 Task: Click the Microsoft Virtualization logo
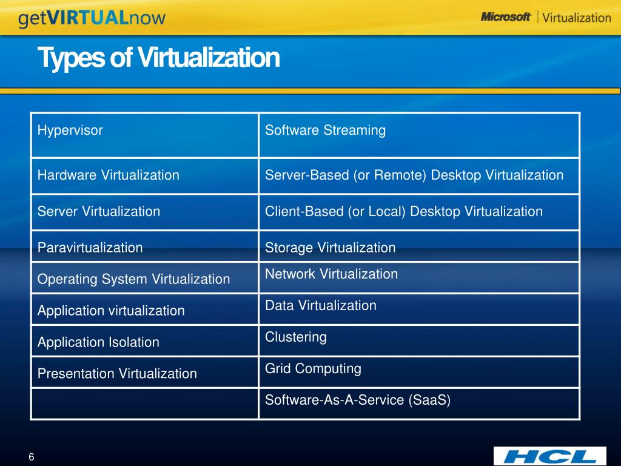pyautogui.click(x=546, y=18)
